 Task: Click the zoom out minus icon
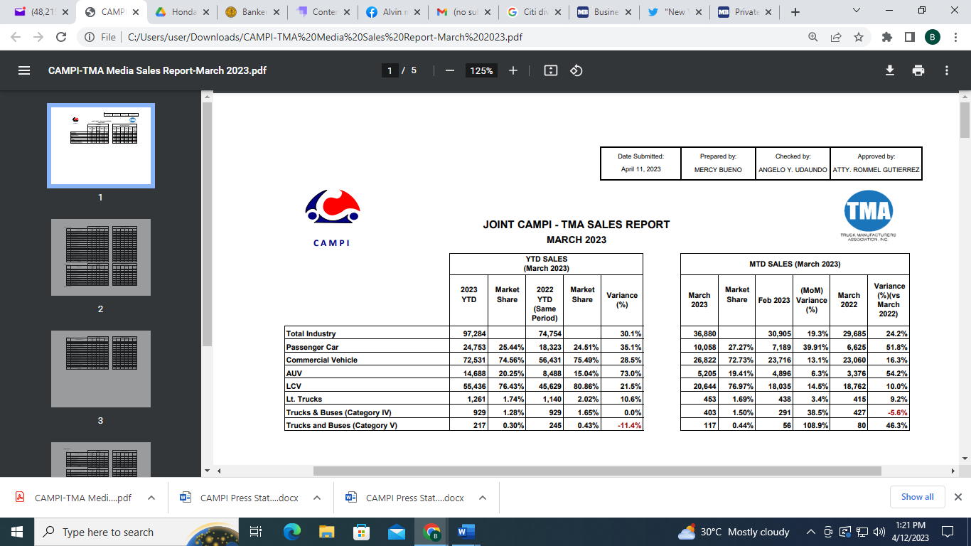click(449, 70)
